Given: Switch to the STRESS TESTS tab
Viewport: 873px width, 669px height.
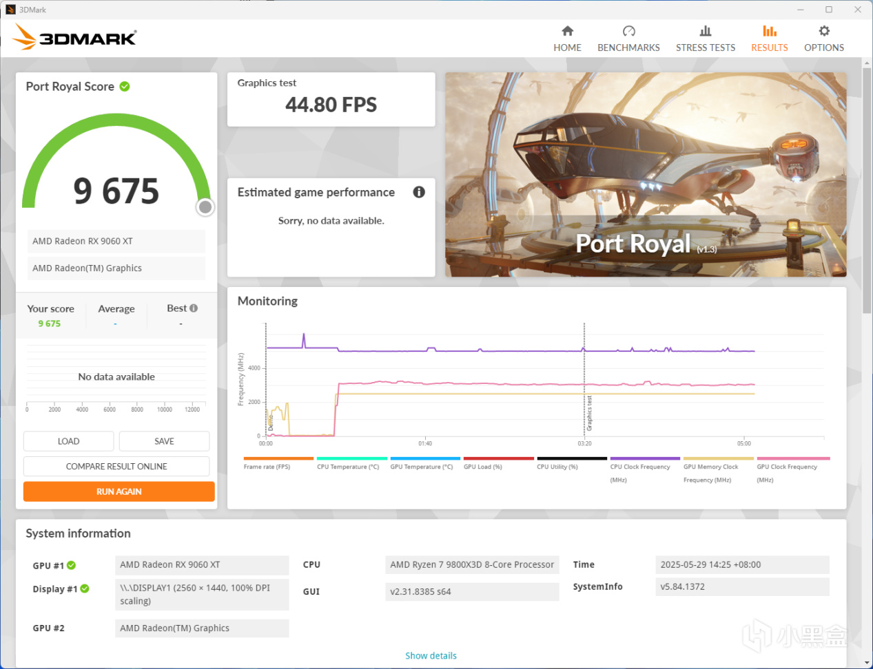Looking at the screenshot, I should pyautogui.click(x=706, y=39).
